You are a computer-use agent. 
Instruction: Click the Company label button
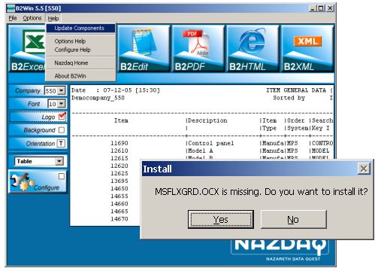point(28,90)
